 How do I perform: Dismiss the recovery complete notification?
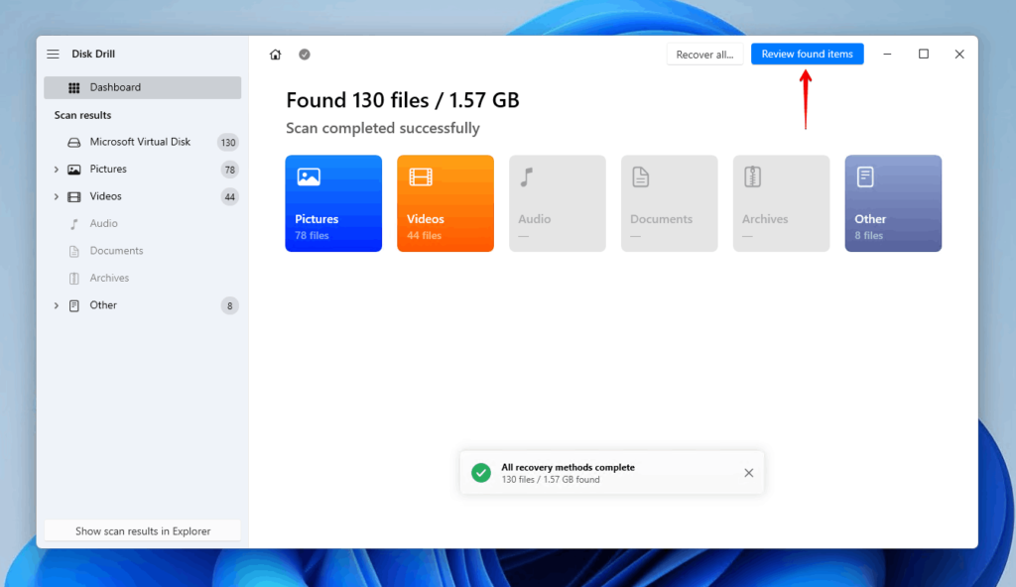point(749,473)
